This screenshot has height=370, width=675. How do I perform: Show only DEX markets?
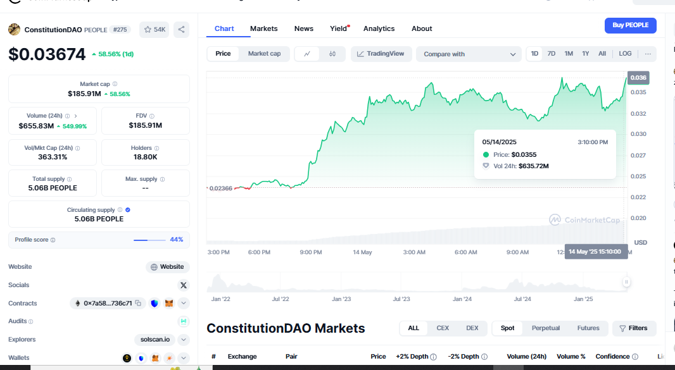coord(472,328)
